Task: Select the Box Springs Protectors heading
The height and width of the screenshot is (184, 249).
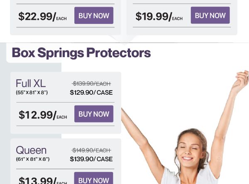Action: 81,53
